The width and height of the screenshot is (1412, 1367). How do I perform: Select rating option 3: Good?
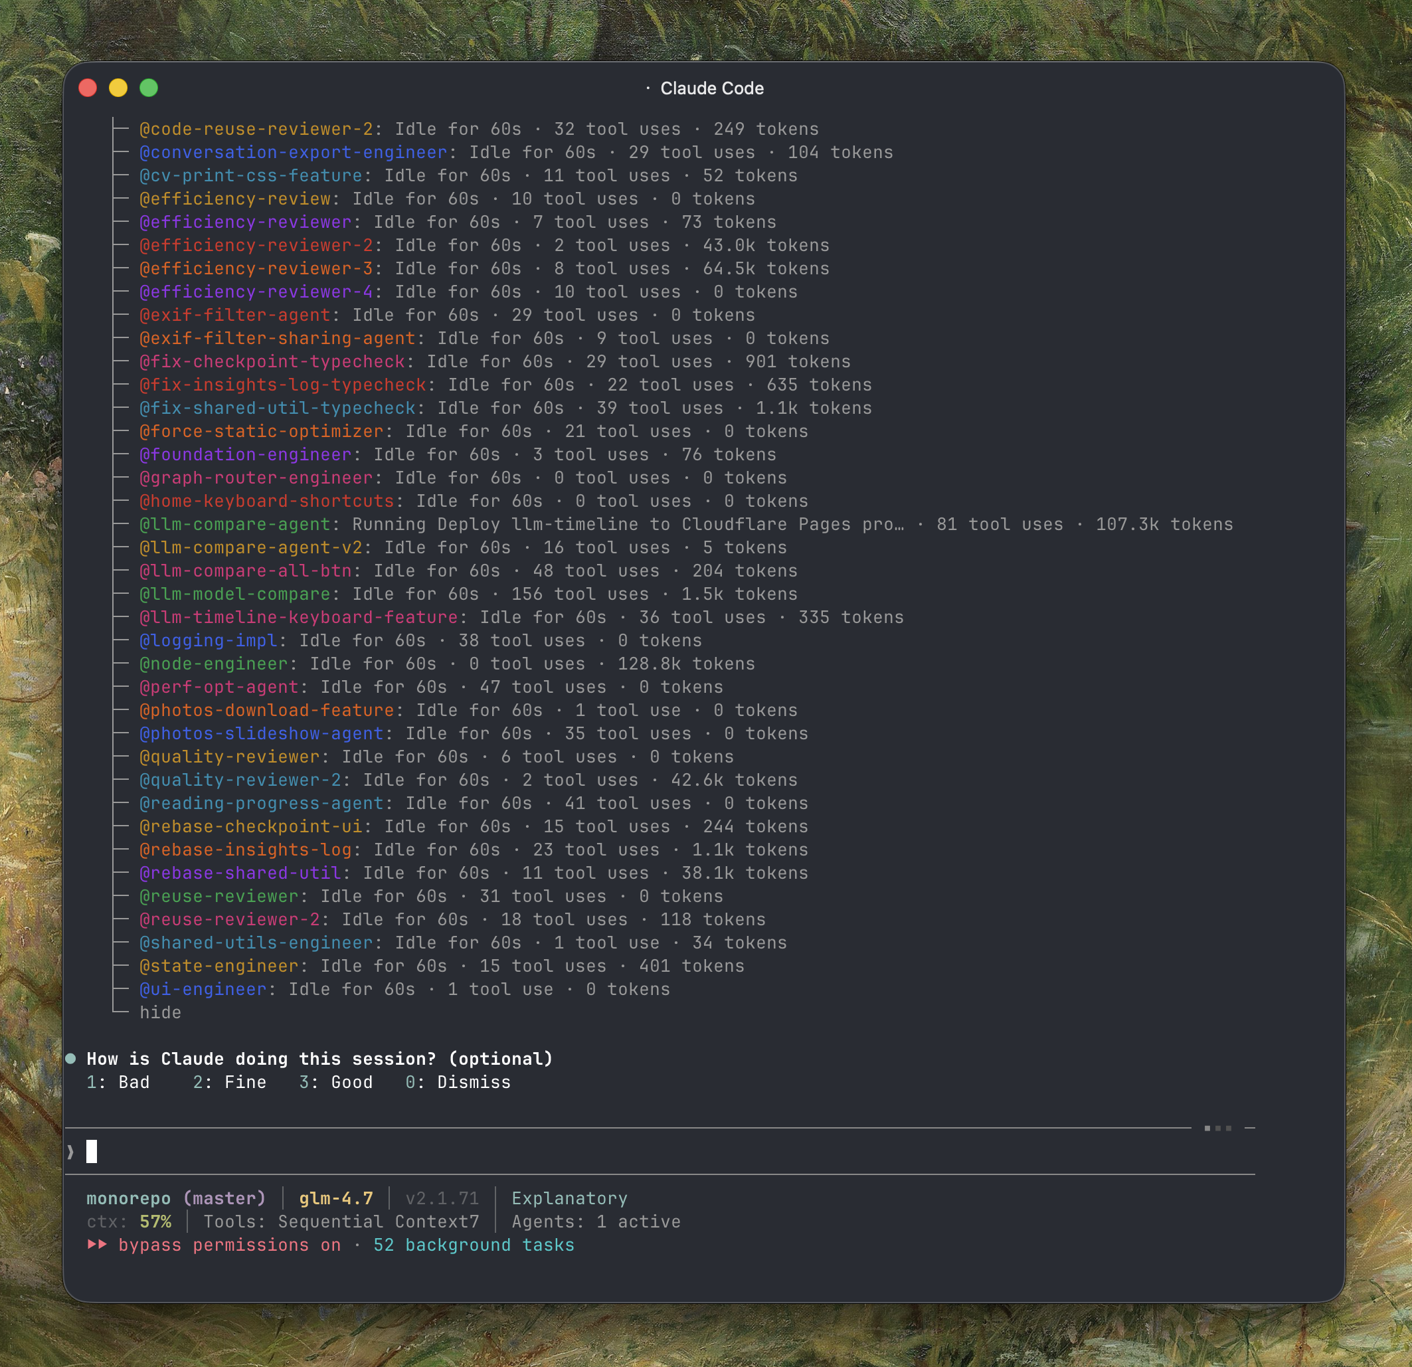click(x=337, y=1082)
